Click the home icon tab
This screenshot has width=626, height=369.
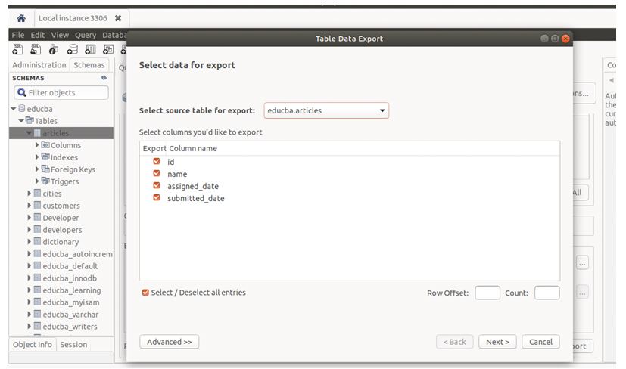pos(20,17)
